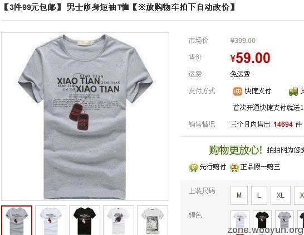The height and width of the screenshot is (235, 304).
Task: Click the 快捷支付 payment text link
Action: (x=258, y=91)
